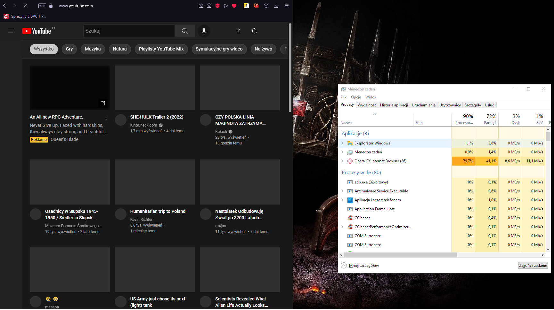Select the Symulacyjne gry wideo chip
The height and width of the screenshot is (310, 554).
coord(219,49)
